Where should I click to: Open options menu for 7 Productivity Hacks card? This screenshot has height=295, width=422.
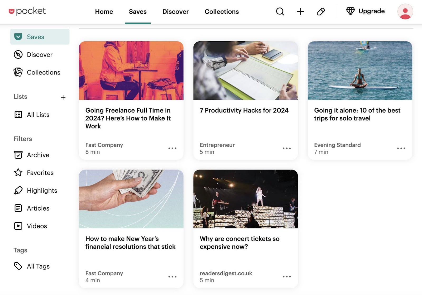coord(287,148)
